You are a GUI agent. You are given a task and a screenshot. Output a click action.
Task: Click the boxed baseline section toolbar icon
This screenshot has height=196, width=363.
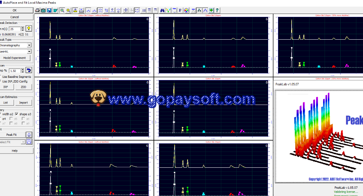tap(81, 10)
